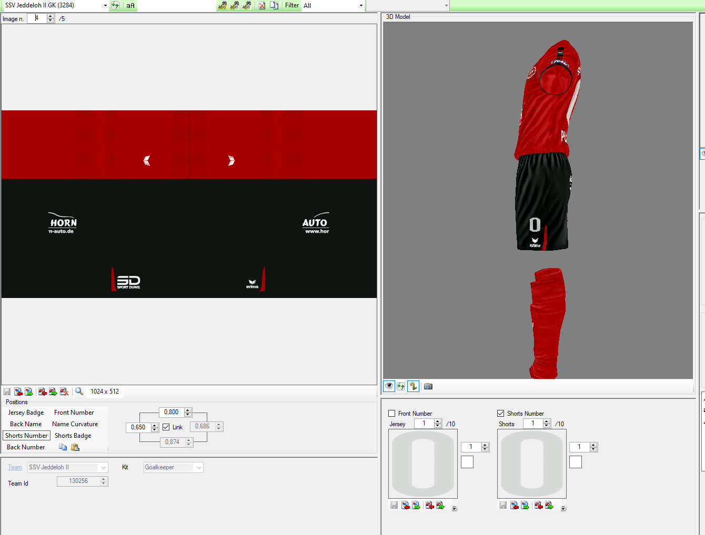Select Back Number in Positions list

26,447
